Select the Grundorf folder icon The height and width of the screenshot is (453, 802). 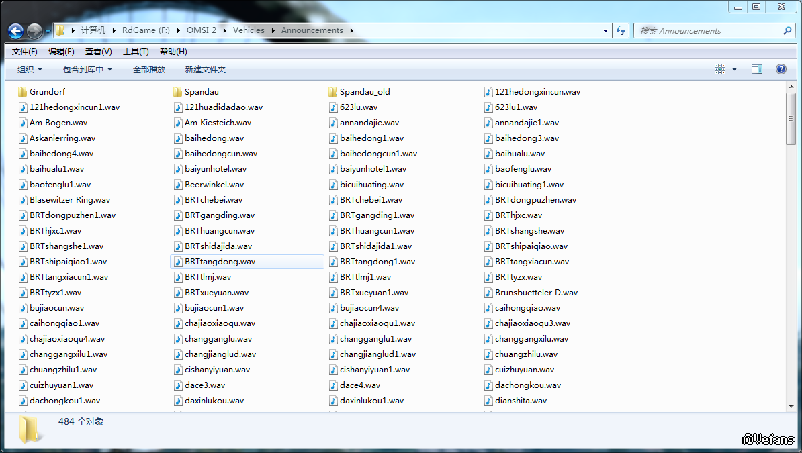point(22,92)
